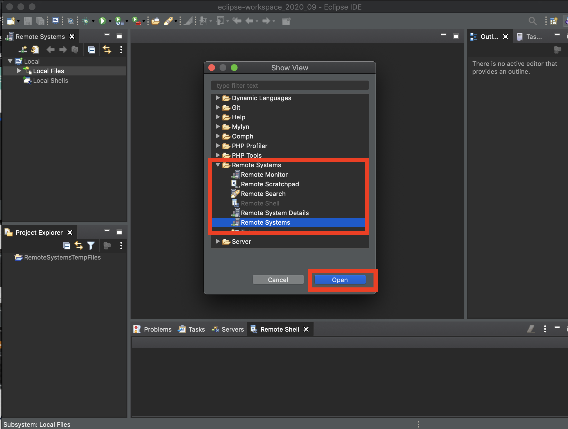
Task: Click the Open Perspective icon
Action: click(x=553, y=21)
